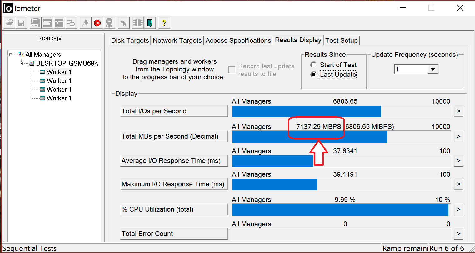This screenshot has width=475, height=253.
Task: Collapse the DESKTOP-GSMU69K manager node
Action: 22,63
